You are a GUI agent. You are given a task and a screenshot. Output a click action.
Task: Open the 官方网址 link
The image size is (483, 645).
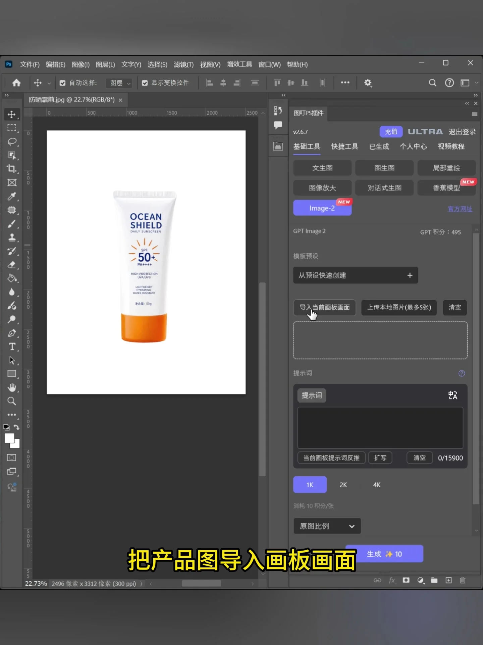pos(460,209)
